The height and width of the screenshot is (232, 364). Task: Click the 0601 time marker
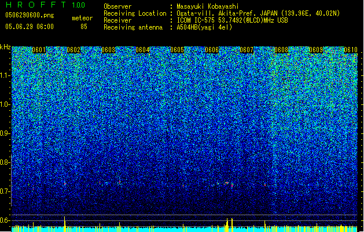point(39,50)
